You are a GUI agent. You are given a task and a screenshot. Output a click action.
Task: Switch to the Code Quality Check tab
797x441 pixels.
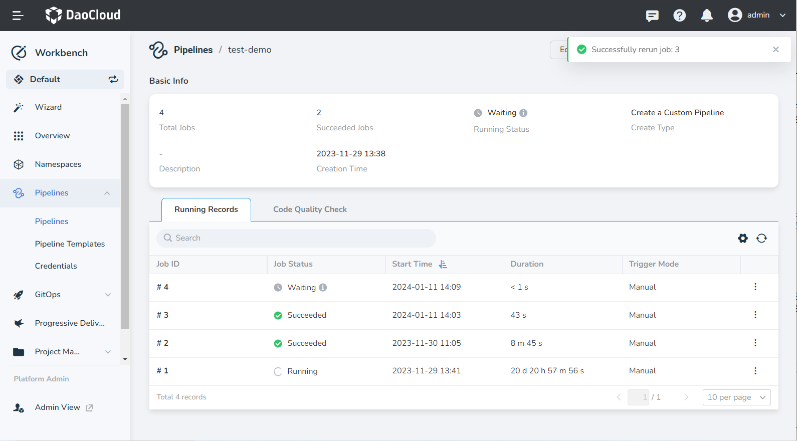click(x=310, y=209)
